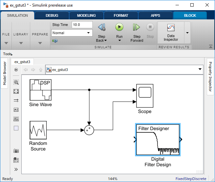Click the model icon in breadcrumb bar
The height and width of the screenshot is (182, 215).
click(x=49, y=70)
